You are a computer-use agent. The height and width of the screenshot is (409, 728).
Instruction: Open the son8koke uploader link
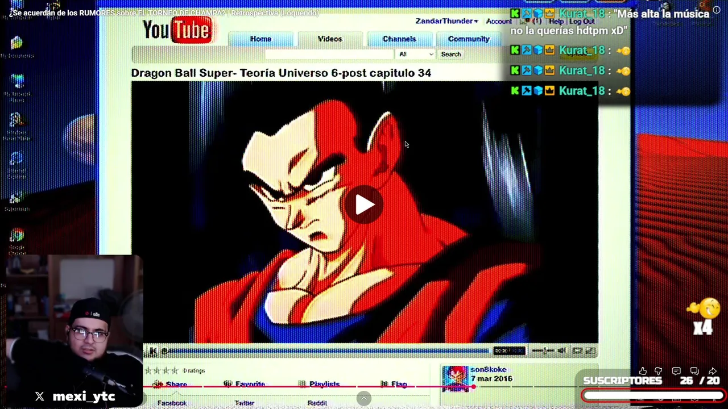click(x=488, y=370)
